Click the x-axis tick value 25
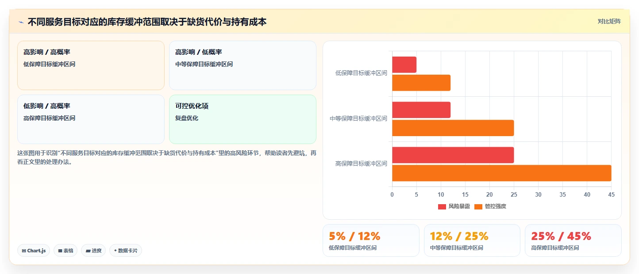The width and height of the screenshot is (639, 274). 514,194
